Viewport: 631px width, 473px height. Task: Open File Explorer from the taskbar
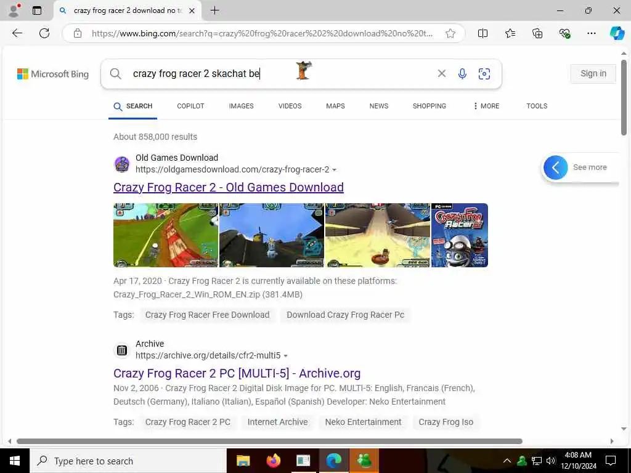pyautogui.click(x=243, y=461)
